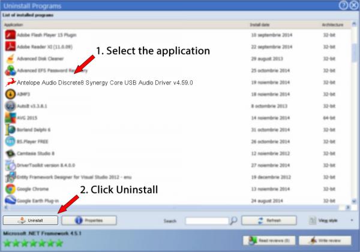
Task: Select the Google Chrome icon
Action: click(10, 189)
